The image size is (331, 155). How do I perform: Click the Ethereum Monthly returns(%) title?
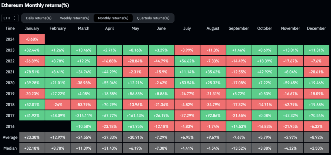[x=35, y=5]
